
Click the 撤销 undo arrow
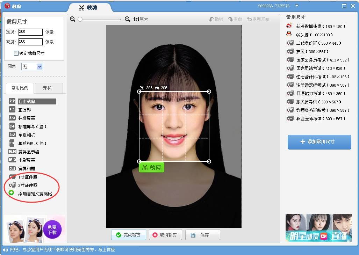pos(211,19)
